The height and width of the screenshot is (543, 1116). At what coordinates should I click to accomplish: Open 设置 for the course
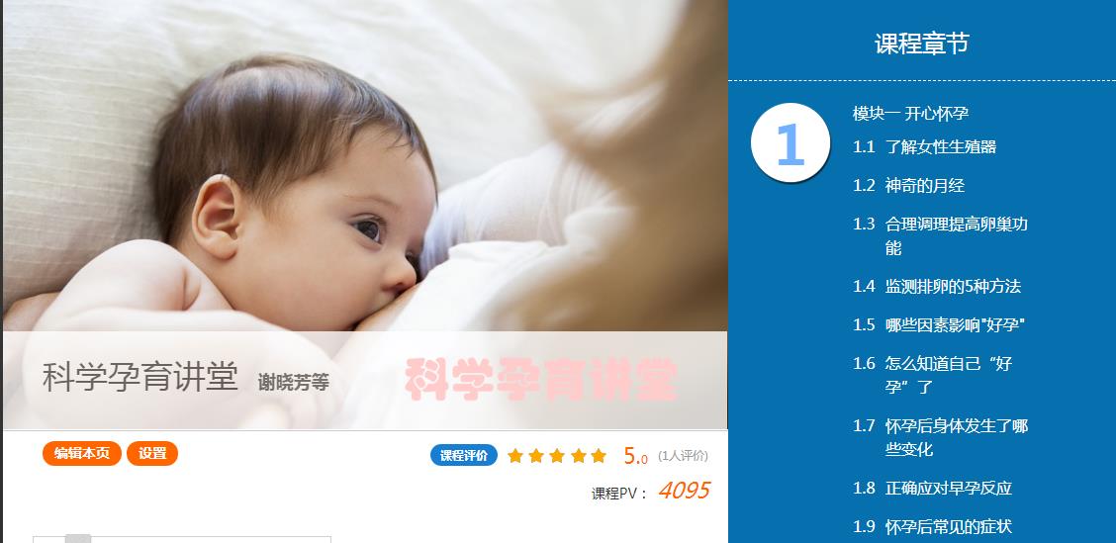152,453
